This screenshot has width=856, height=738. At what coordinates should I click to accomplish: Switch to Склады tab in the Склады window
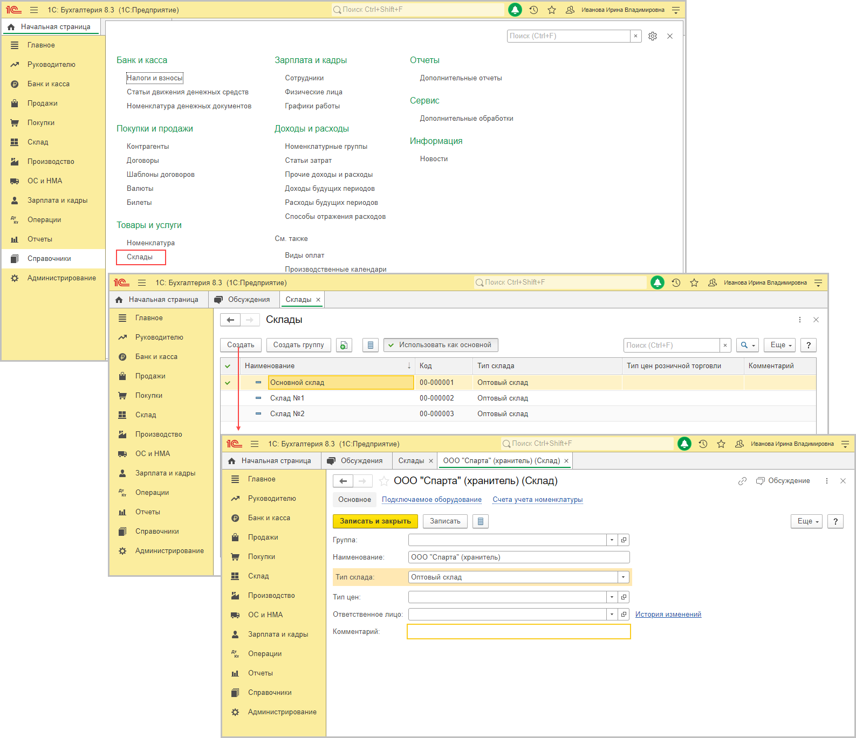[302, 300]
